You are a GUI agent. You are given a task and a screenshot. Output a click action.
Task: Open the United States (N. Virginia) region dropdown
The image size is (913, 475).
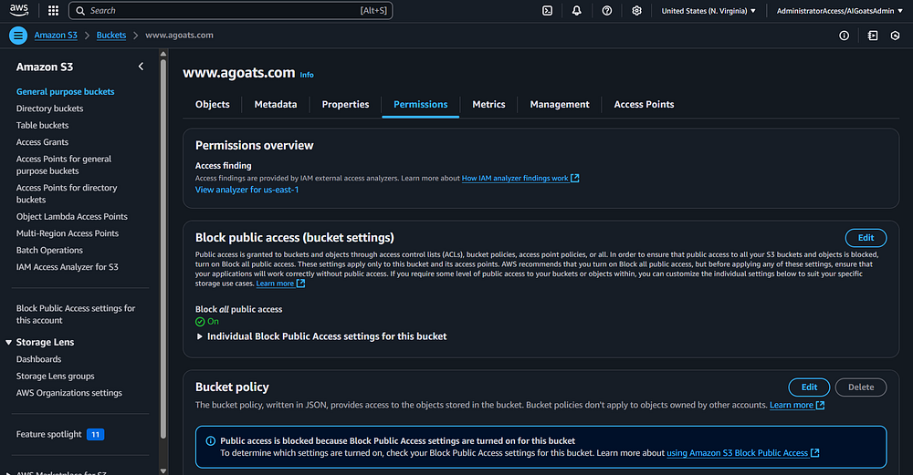708,11
